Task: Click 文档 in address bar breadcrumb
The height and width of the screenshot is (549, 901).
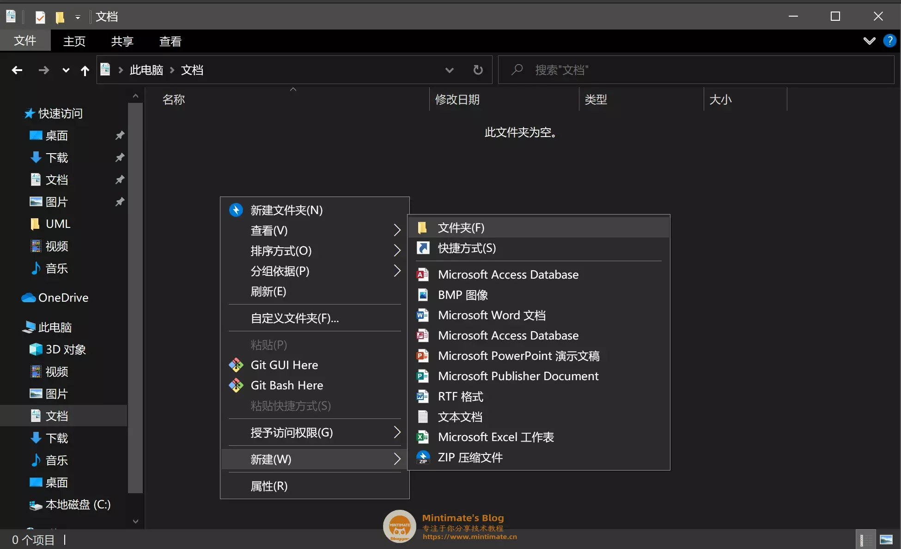Action: (192, 70)
